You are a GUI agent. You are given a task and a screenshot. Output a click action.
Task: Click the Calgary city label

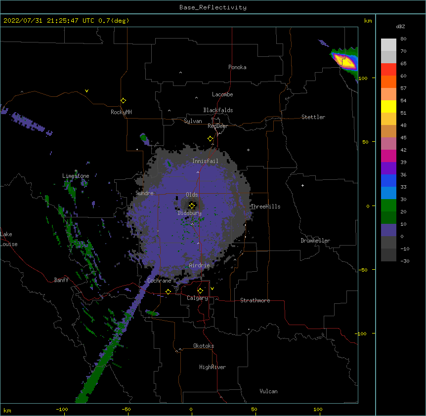pos(197,298)
